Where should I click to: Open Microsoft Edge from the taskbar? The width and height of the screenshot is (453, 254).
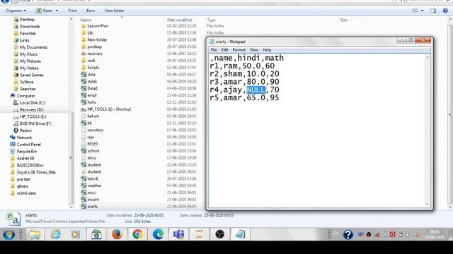pyautogui.click(x=158, y=234)
